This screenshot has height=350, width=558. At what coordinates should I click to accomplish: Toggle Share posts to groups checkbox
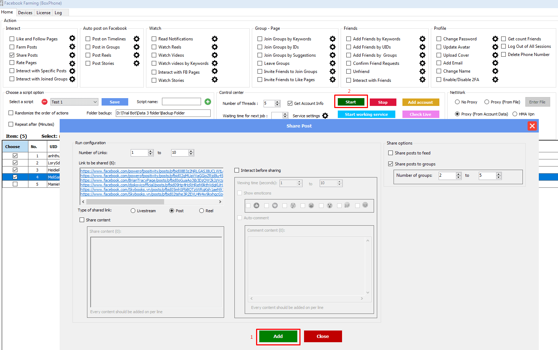pos(391,164)
